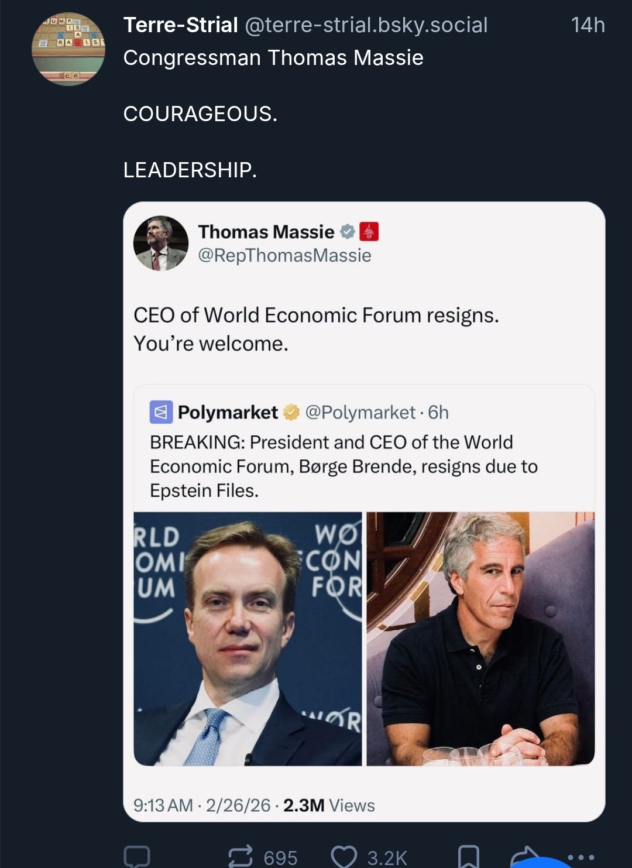Image resolution: width=632 pixels, height=868 pixels.
Task: Click the reply speech bubble icon
Action: [137, 856]
